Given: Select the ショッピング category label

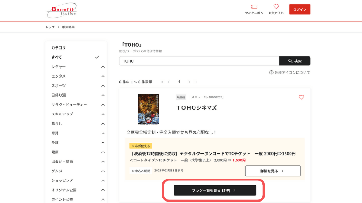Looking at the screenshot, I should click(62, 180).
